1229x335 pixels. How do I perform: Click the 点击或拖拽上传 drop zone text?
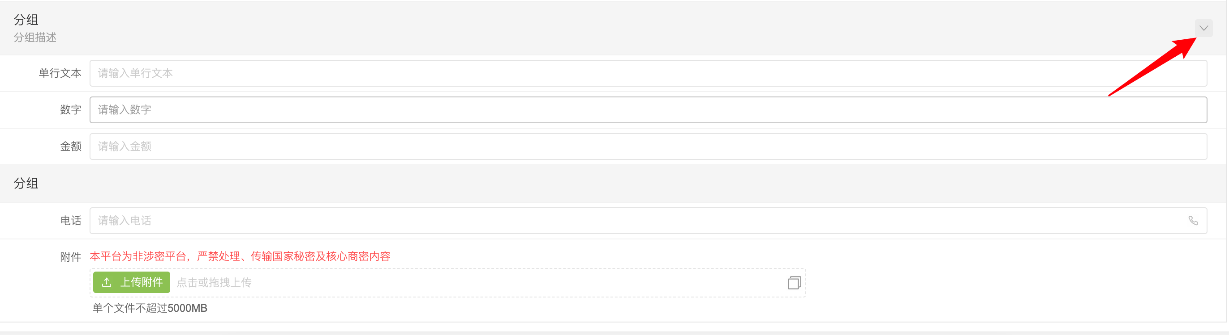coord(214,283)
